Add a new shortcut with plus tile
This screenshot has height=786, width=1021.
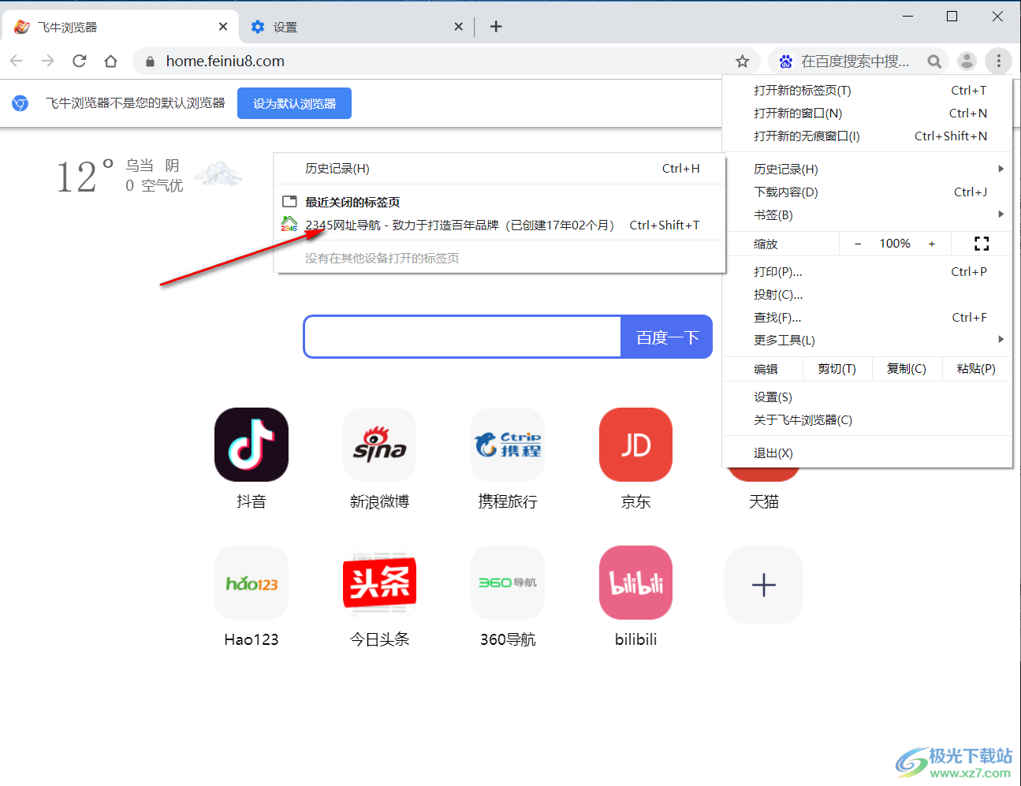(x=764, y=585)
